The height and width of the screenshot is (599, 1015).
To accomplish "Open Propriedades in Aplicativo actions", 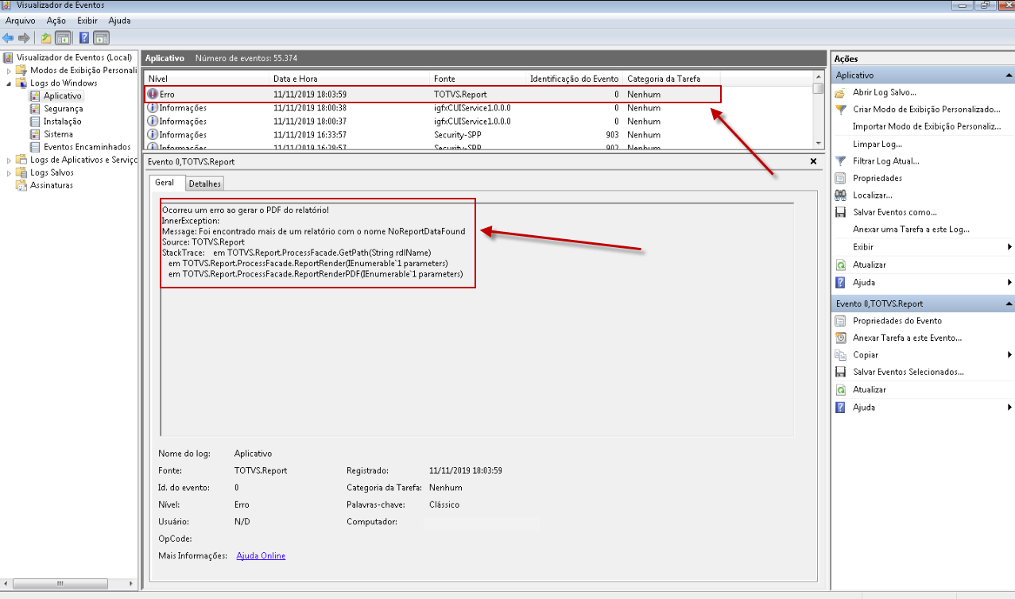I will coord(877,178).
